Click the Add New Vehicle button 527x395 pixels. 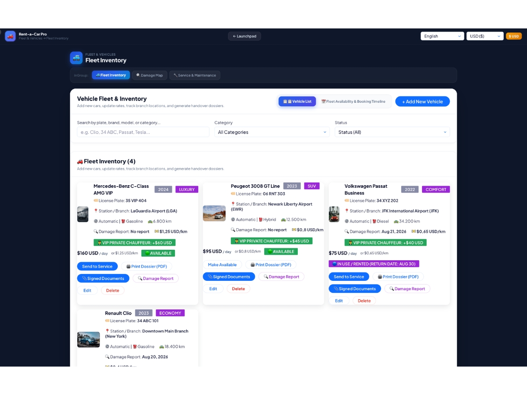(422, 101)
